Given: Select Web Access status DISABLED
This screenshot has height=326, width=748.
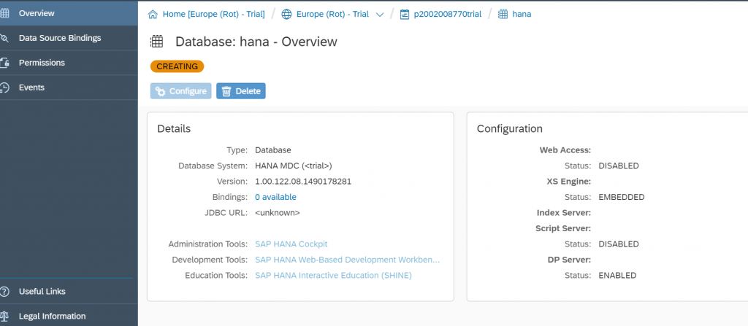Looking at the screenshot, I should tap(619, 166).
